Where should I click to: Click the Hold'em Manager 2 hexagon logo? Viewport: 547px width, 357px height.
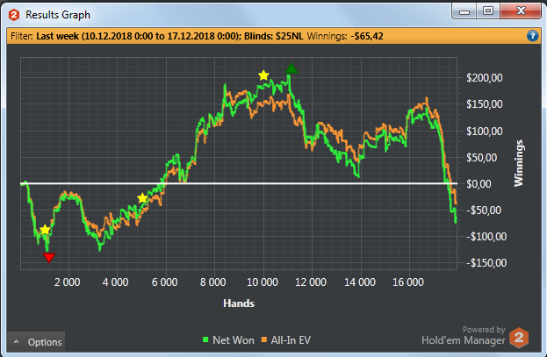(x=519, y=338)
